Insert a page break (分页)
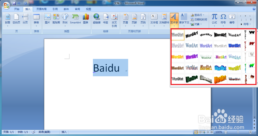The height and width of the screenshot is (136, 258). (x=25, y=19)
